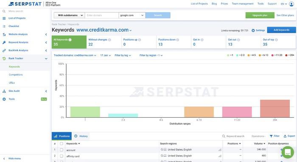Click chart icon in account row
297x162 pixels.
pos(220,150)
